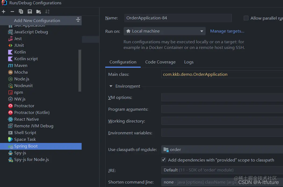Click the Main class field
This screenshot has width=283, height=187.
222,74
